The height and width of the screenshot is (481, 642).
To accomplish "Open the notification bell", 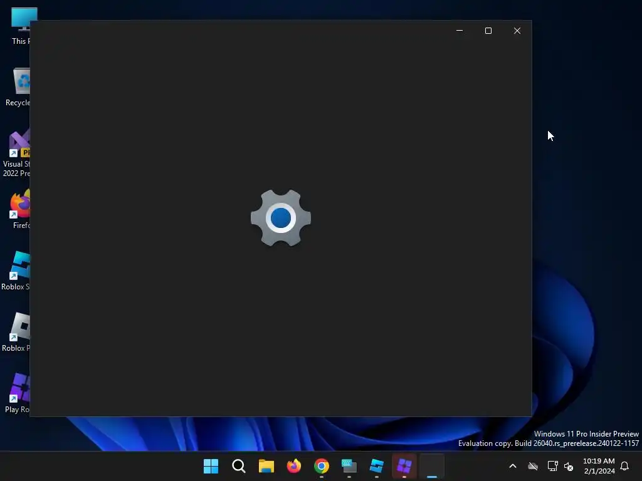I will [x=624, y=466].
